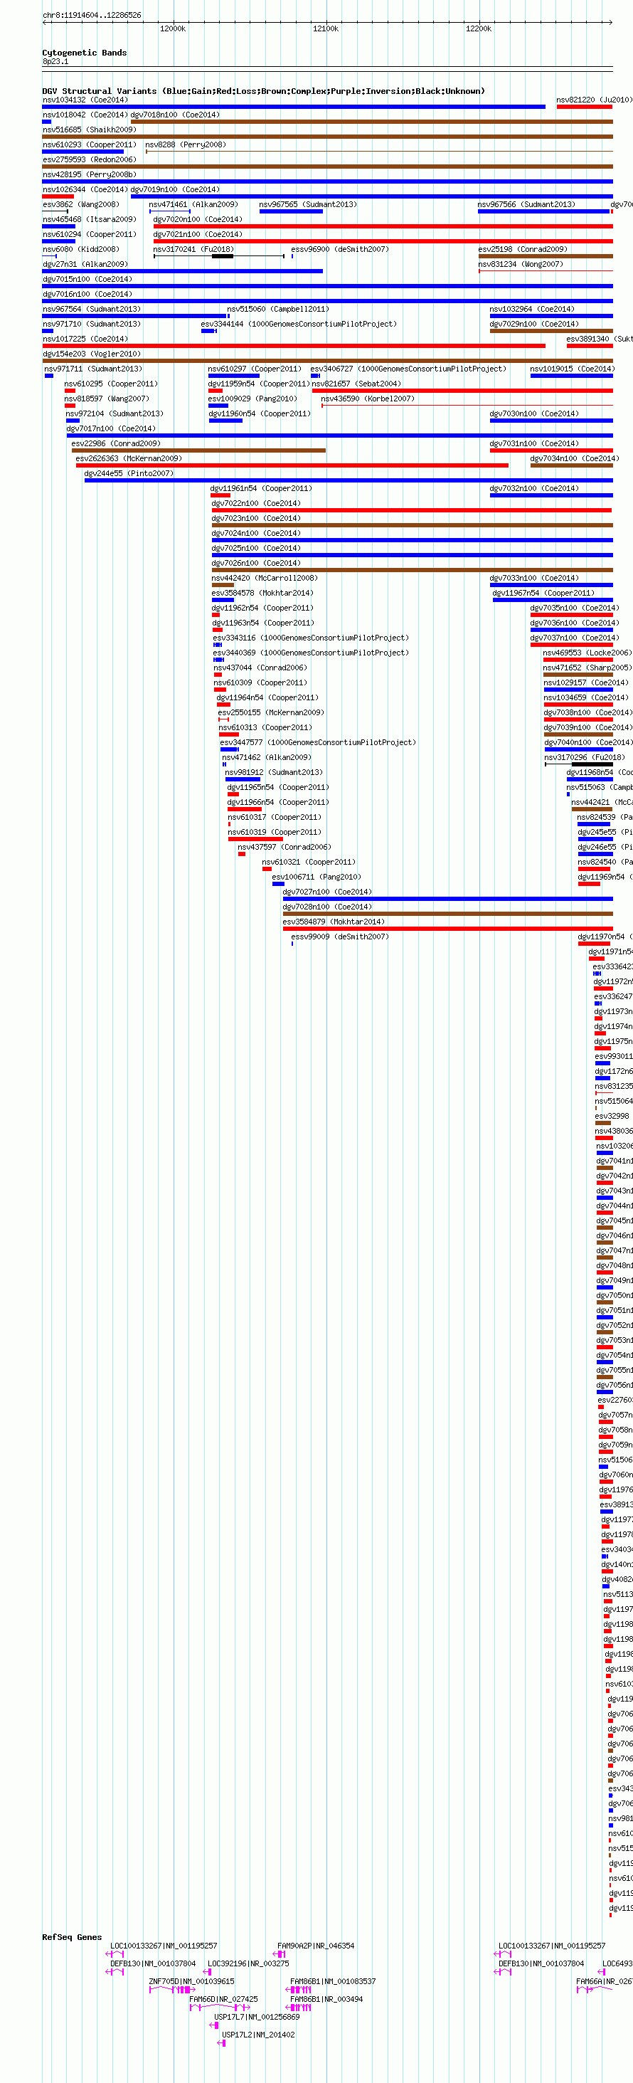Select gene LOC392196|NR_003275
Screen dimensions: 633x2083
(248, 1963)
